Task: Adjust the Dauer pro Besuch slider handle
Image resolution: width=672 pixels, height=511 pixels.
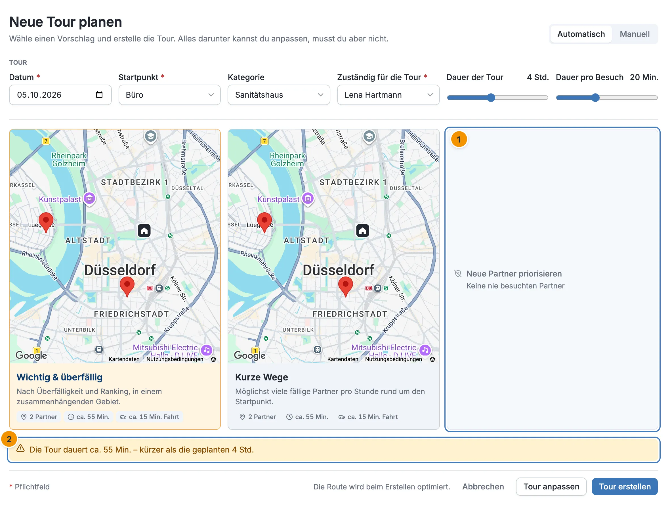Action: (x=595, y=98)
